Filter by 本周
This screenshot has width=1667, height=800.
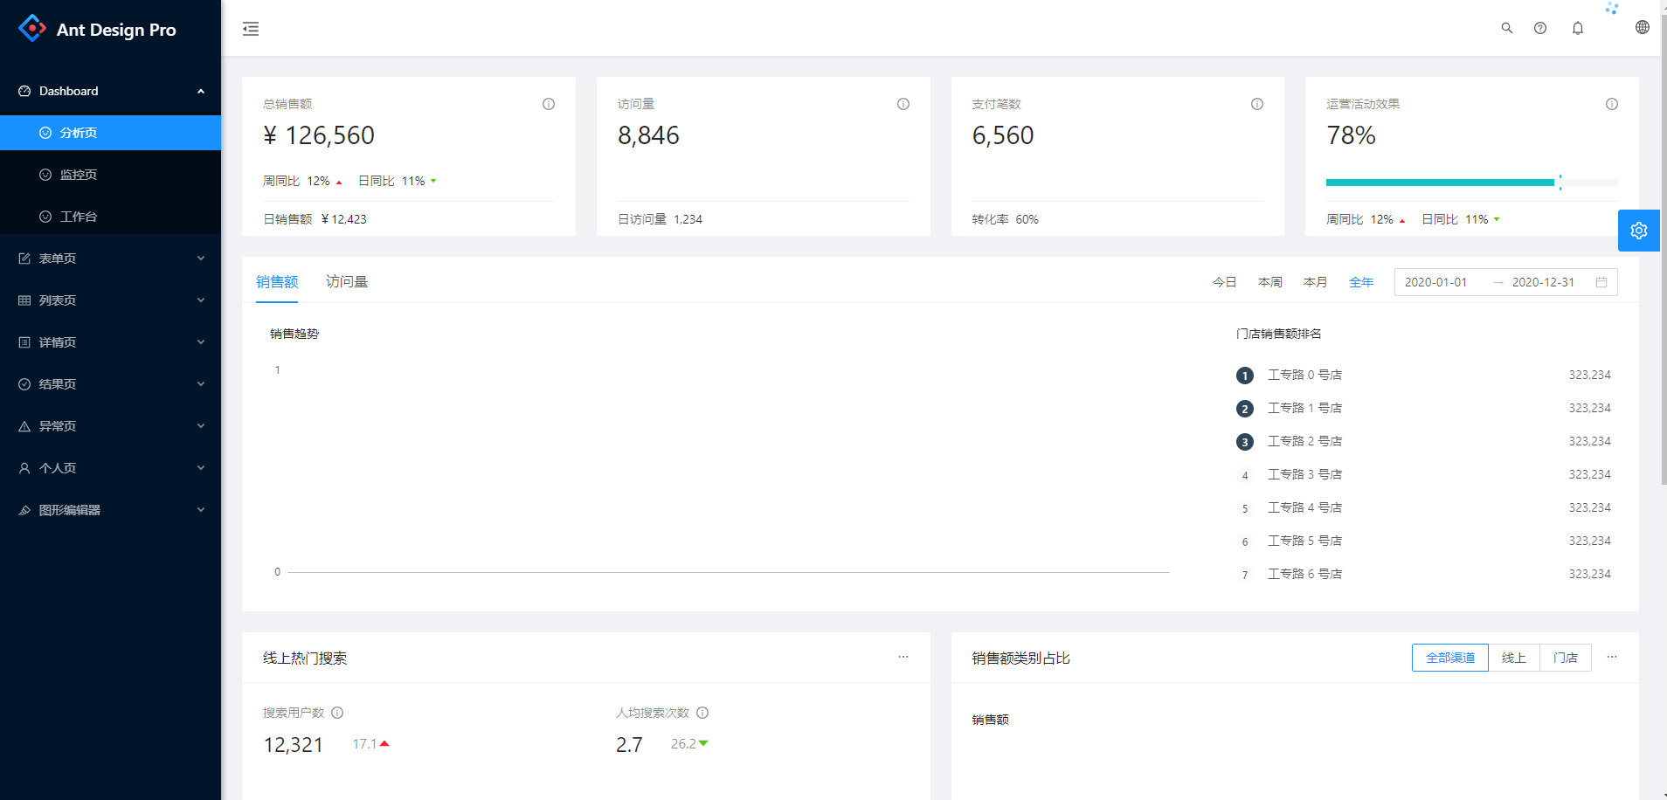tap(1270, 282)
